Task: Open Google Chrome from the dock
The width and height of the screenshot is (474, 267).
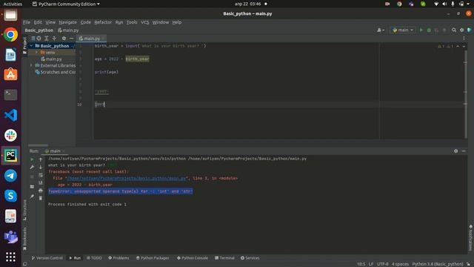Action: tap(10, 35)
